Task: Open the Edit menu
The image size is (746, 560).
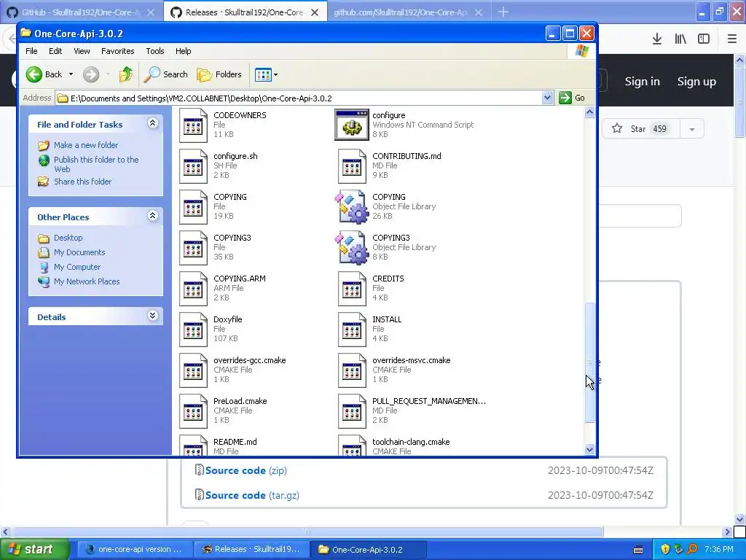Action: 55,51
